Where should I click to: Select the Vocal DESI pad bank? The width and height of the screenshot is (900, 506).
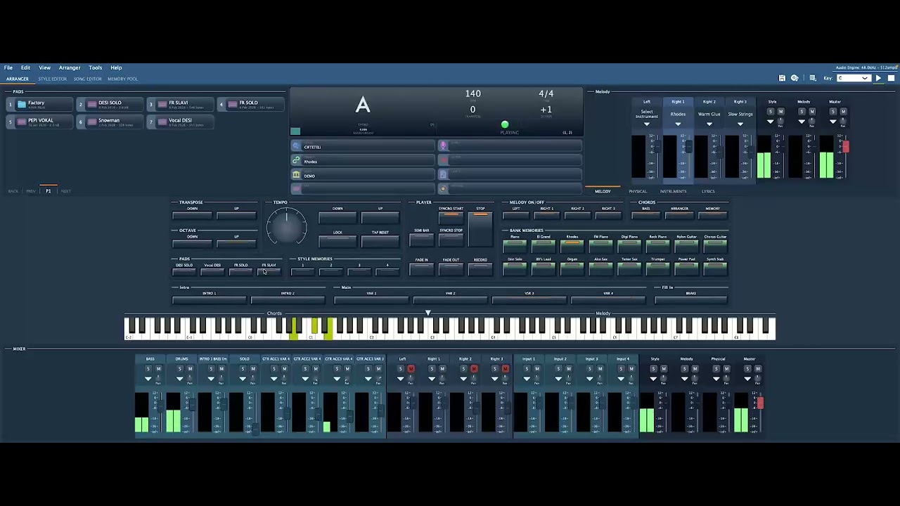click(180, 122)
